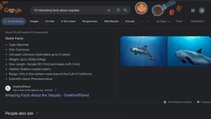This screenshot has width=211, height=119.
Task: Click the SafeSearch setting
Action: click(197, 21)
